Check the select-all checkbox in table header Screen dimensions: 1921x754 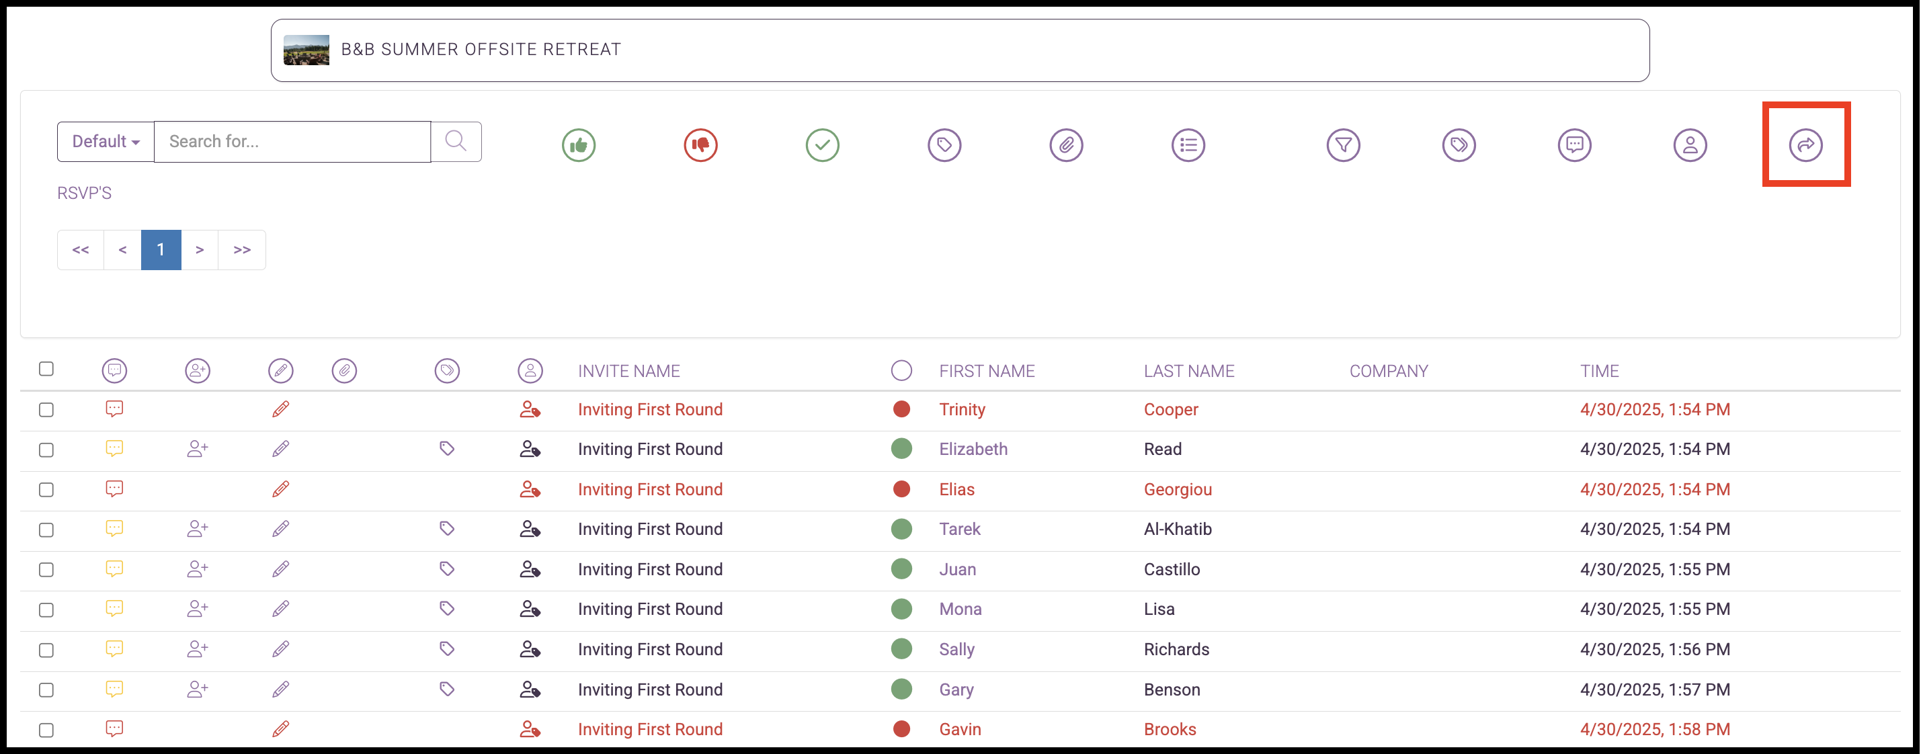pos(46,369)
